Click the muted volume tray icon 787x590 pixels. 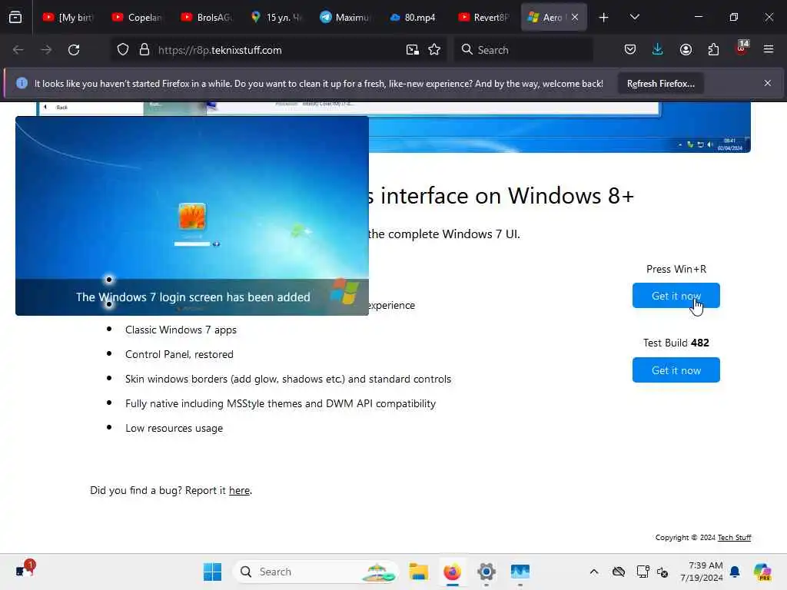point(662,572)
